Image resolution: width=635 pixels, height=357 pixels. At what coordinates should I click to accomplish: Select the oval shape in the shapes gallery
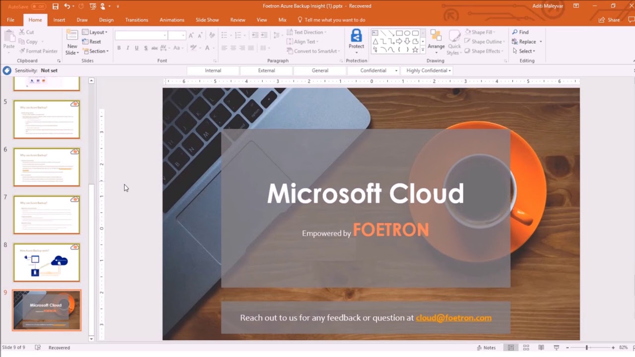click(x=407, y=33)
